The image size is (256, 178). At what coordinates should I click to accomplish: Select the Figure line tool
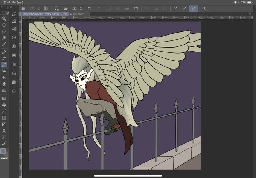coord(4,111)
